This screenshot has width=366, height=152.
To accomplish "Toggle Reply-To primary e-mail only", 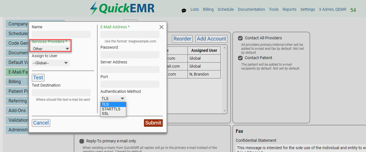I will coord(82,141).
